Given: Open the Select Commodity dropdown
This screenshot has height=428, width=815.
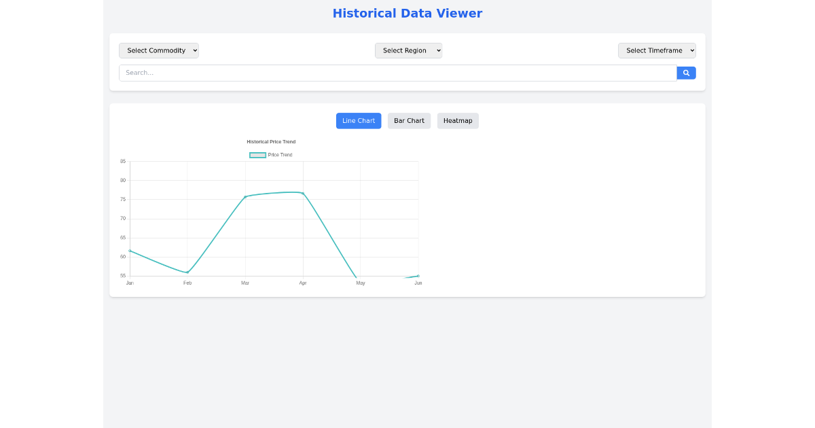Looking at the screenshot, I should click(x=158, y=50).
